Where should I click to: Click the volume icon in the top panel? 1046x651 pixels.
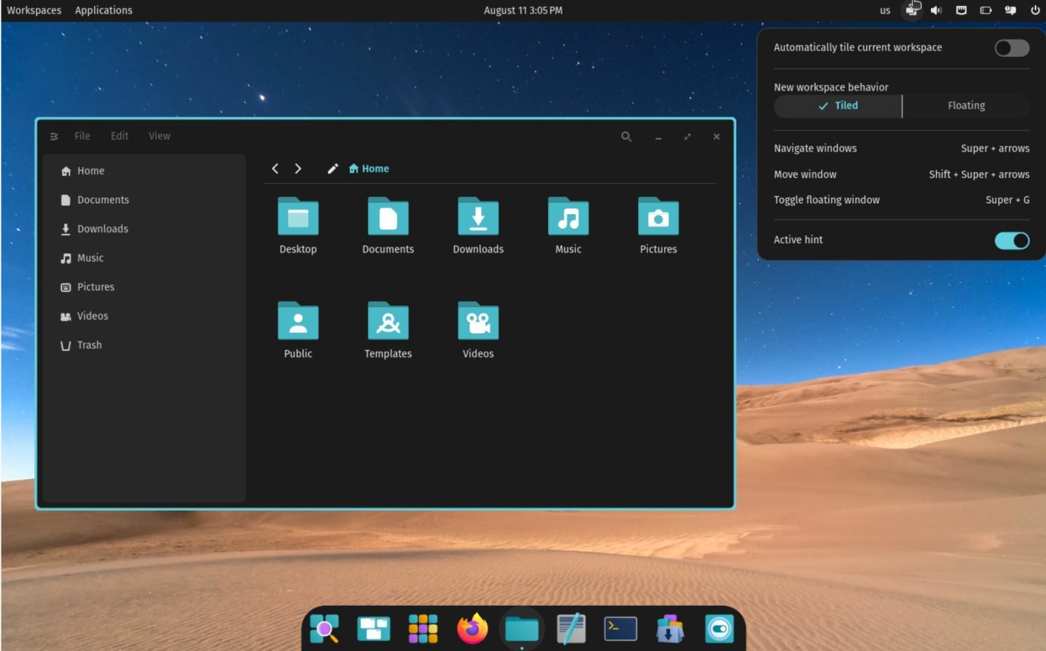pyautogui.click(x=937, y=10)
